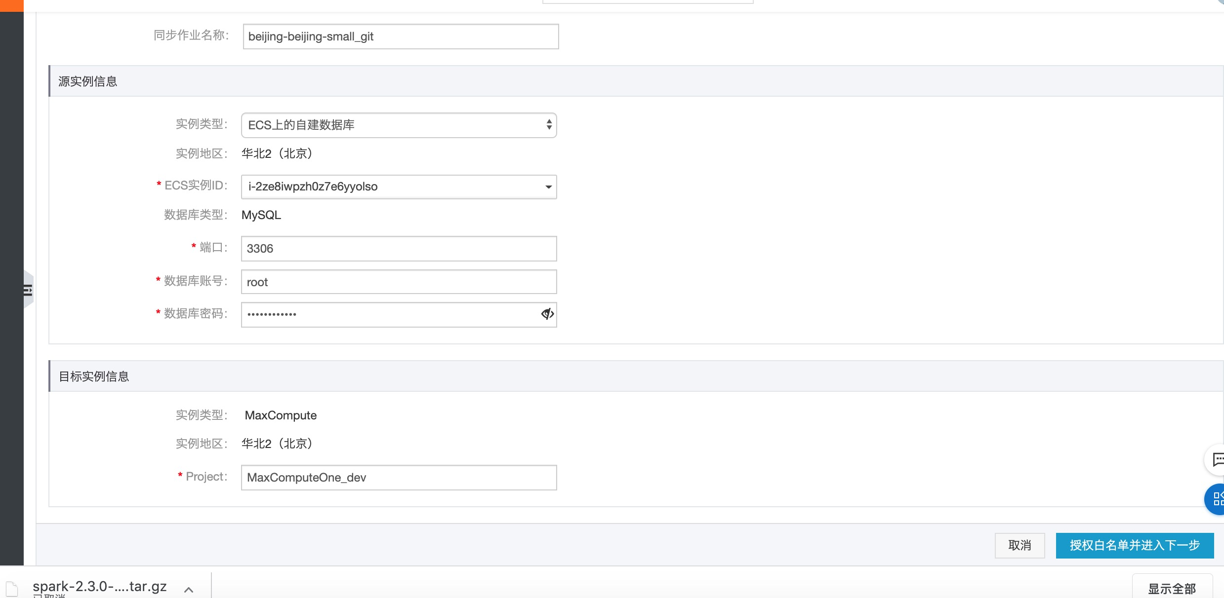Toggle password visibility eye icon
This screenshot has height=598, width=1224.
(x=547, y=314)
